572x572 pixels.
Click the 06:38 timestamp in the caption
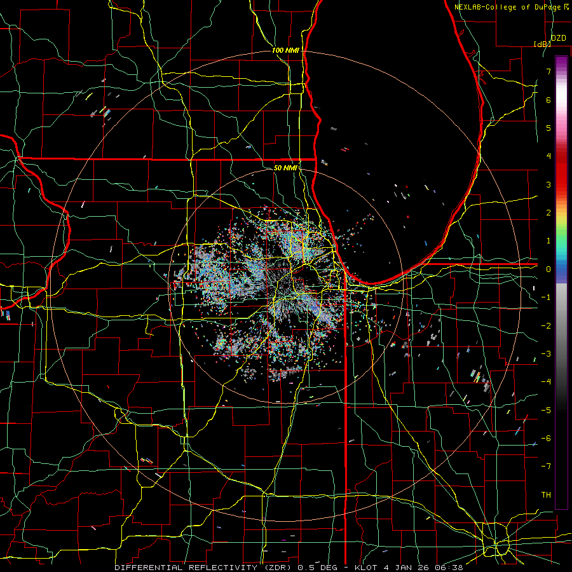(449, 568)
